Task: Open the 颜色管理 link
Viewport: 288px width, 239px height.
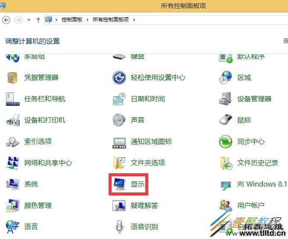Action: [38, 206]
